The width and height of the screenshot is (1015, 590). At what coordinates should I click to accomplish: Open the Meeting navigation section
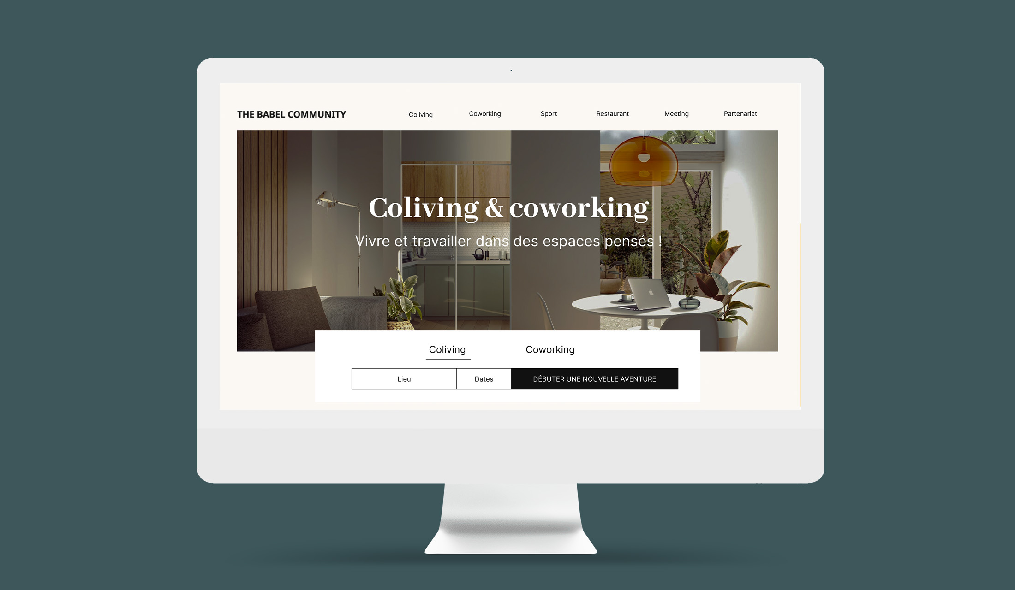pyautogui.click(x=675, y=113)
